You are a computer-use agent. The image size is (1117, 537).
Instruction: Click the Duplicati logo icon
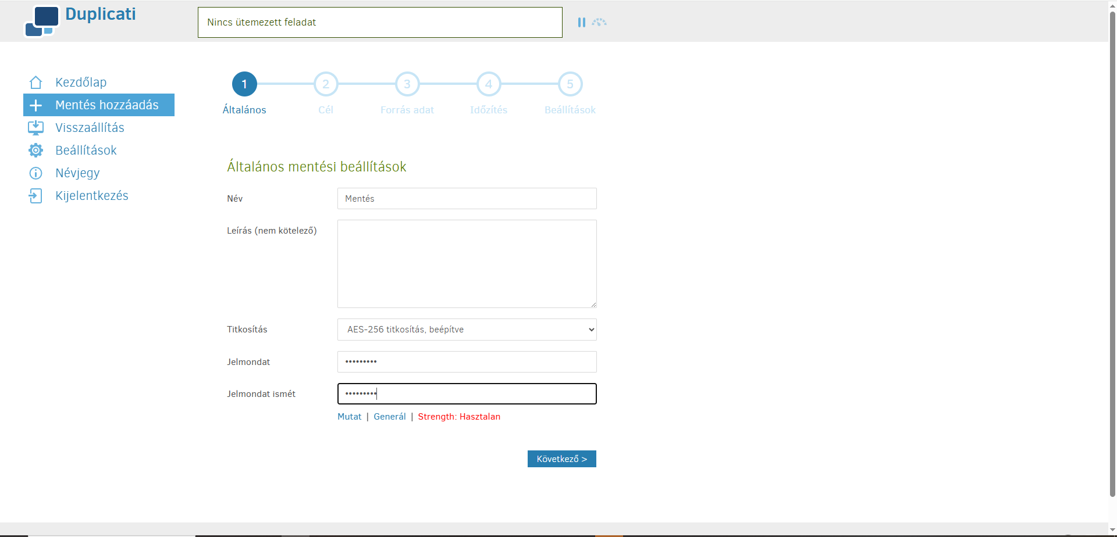[x=41, y=22]
